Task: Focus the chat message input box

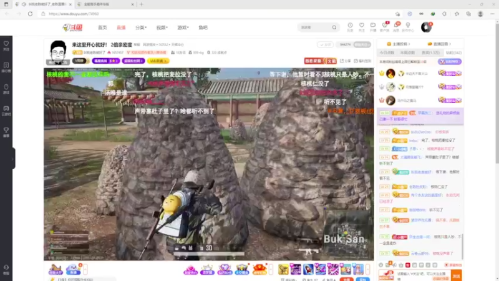Action: pos(424,275)
